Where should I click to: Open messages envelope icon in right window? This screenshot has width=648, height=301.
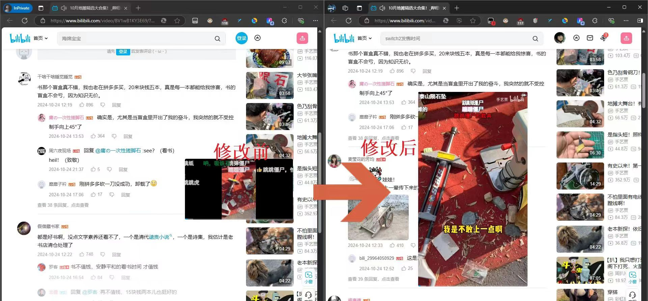click(x=590, y=38)
